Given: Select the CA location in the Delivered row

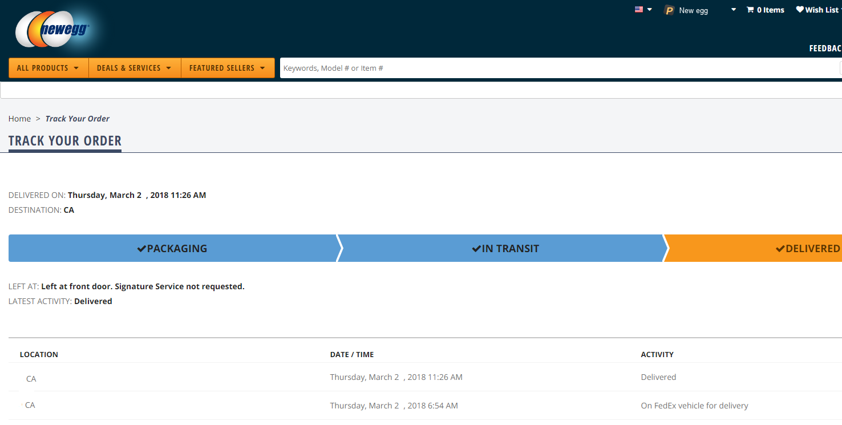Looking at the screenshot, I should click(31, 379).
